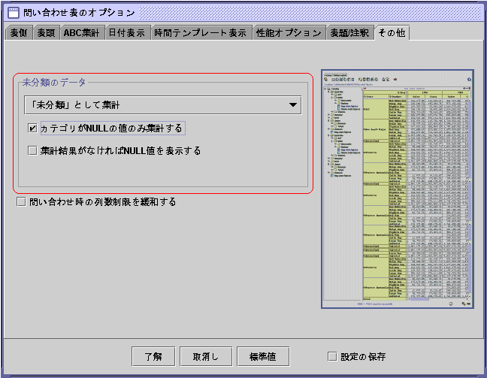Switch to the 表側 tab
This screenshot has width=487, height=378.
(19, 33)
